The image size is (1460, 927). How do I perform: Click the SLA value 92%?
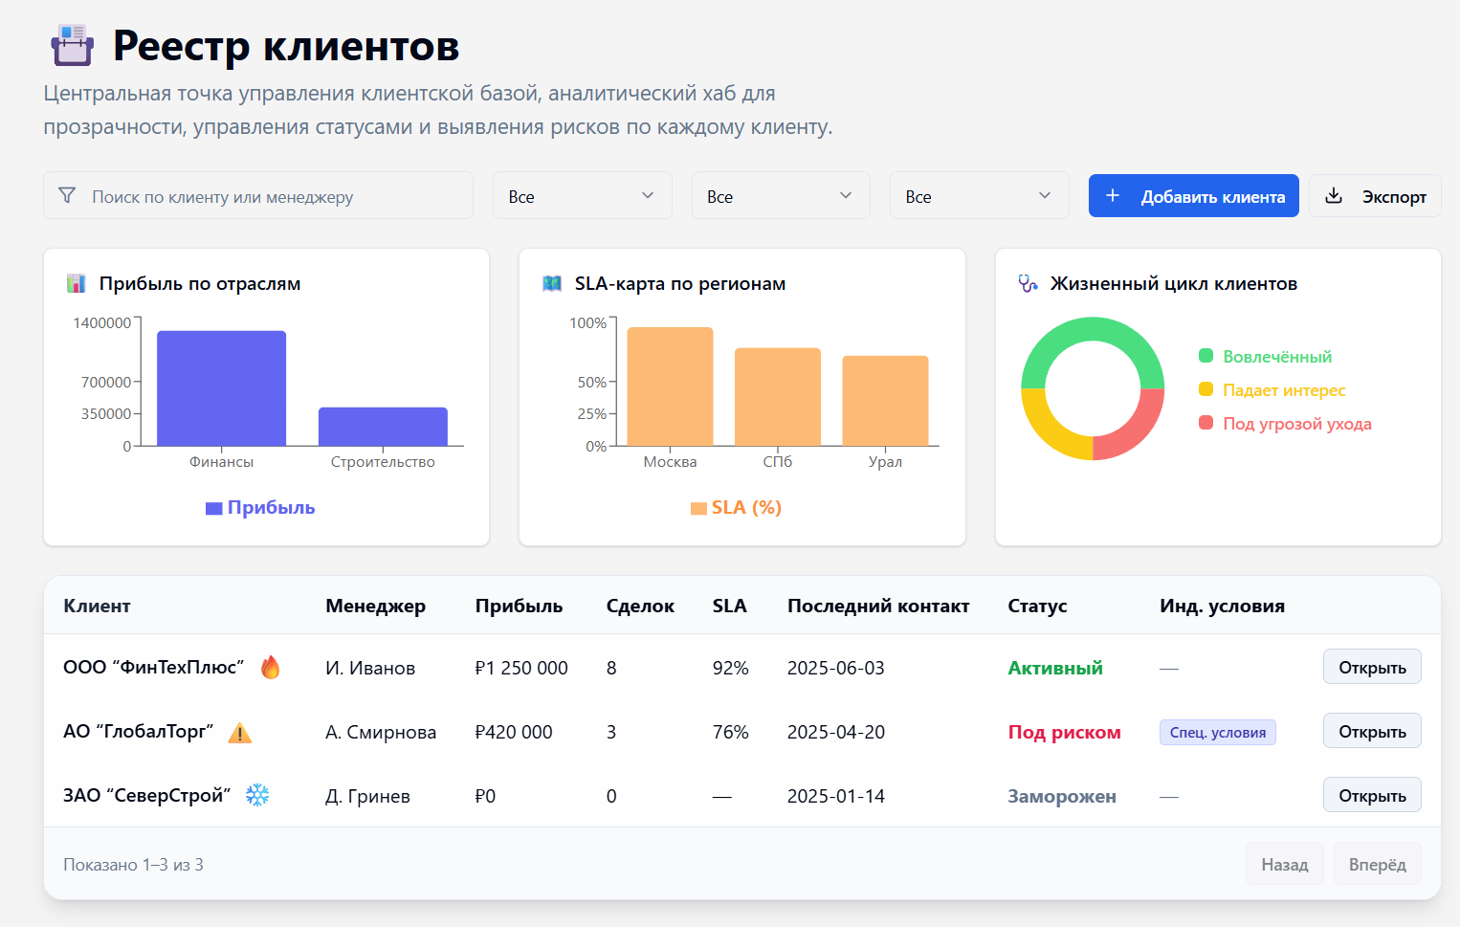(731, 668)
